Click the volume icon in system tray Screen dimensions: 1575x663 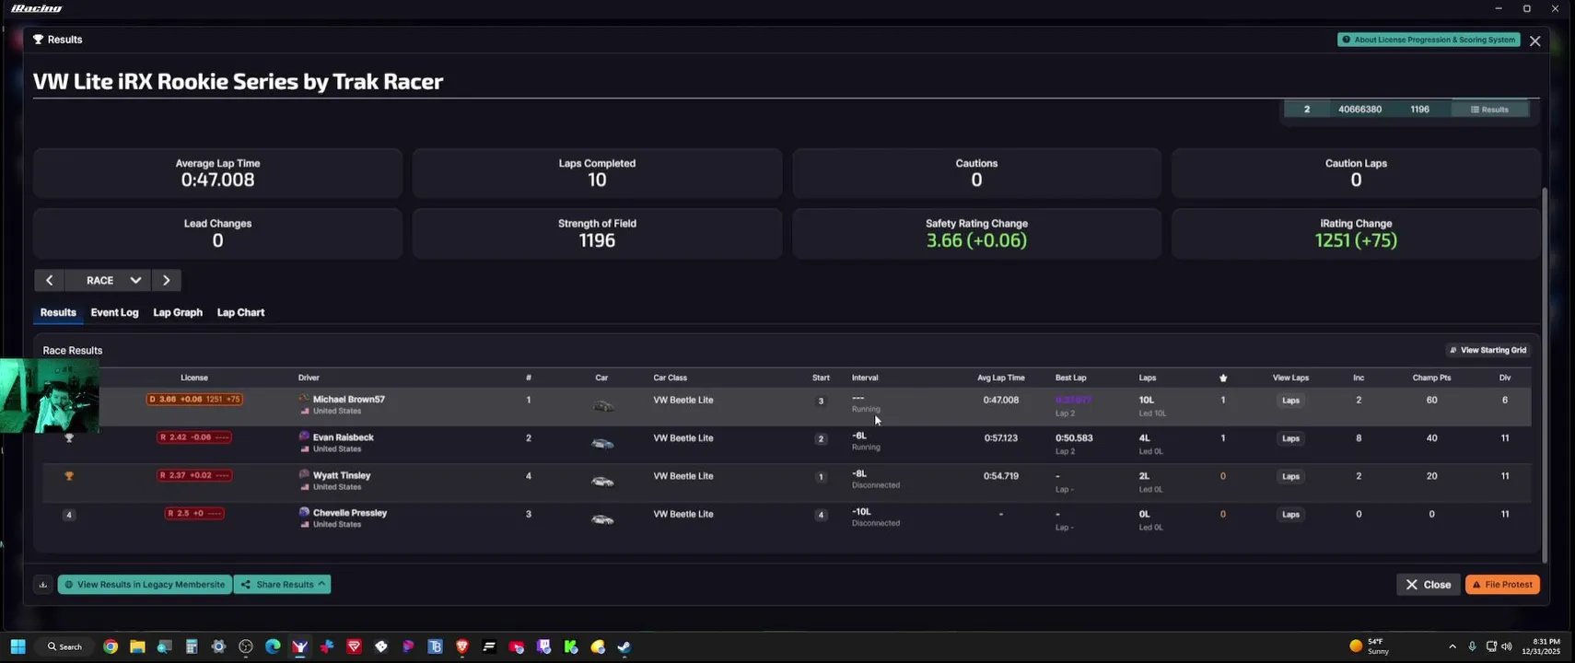click(1507, 646)
